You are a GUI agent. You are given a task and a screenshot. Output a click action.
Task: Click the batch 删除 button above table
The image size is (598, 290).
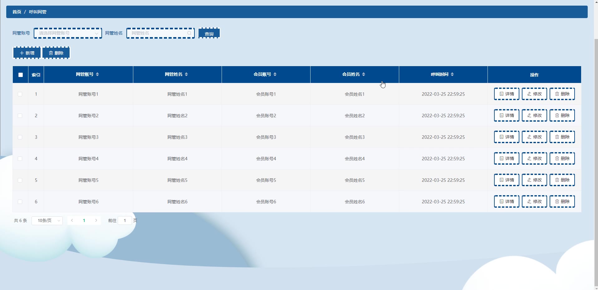click(x=56, y=53)
